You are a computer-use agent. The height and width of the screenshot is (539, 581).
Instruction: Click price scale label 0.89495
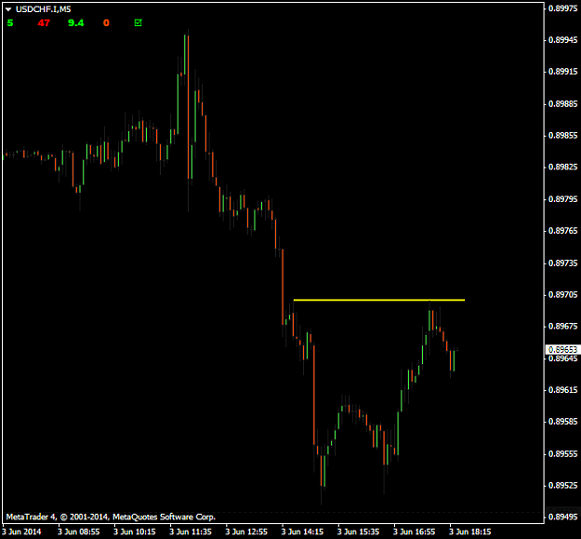[x=562, y=517]
